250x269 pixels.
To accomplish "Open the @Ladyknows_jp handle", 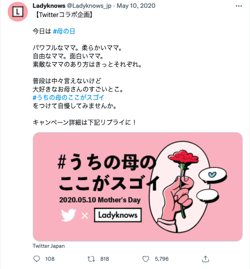I will [89, 6].
